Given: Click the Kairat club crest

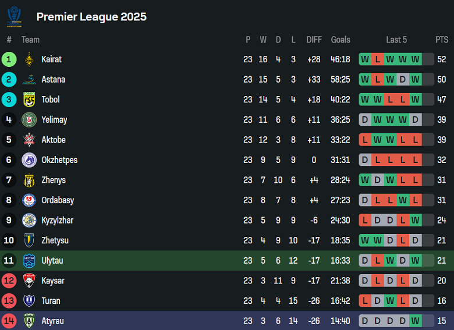Looking at the screenshot, I should click(29, 59).
